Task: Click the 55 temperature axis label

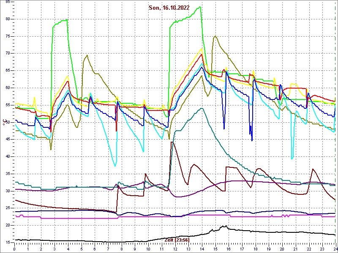Action: (x=7, y=105)
